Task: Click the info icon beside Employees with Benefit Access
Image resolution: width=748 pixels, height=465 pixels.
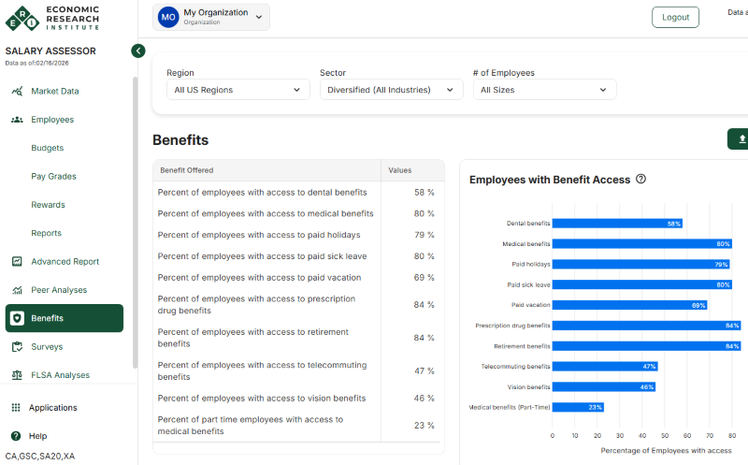Action: coord(641,179)
